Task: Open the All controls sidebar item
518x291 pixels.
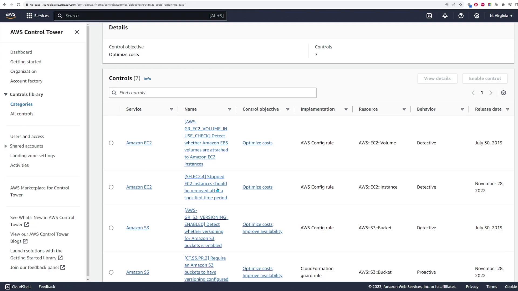Action: (x=22, y=114)
